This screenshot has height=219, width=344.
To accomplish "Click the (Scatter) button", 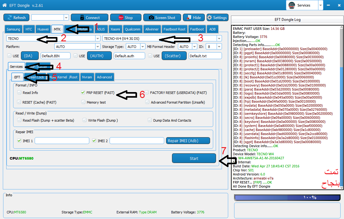I will (174, 56).
